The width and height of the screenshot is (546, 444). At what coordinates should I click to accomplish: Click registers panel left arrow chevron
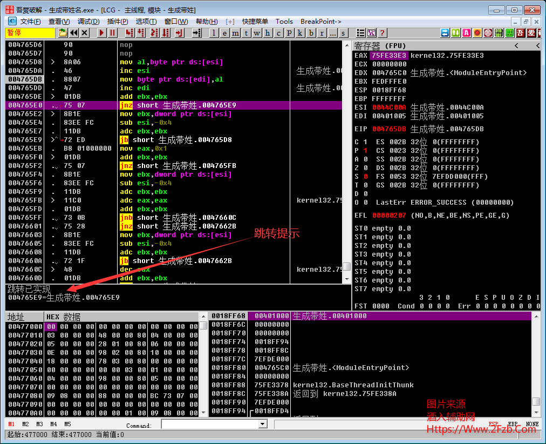516,46
